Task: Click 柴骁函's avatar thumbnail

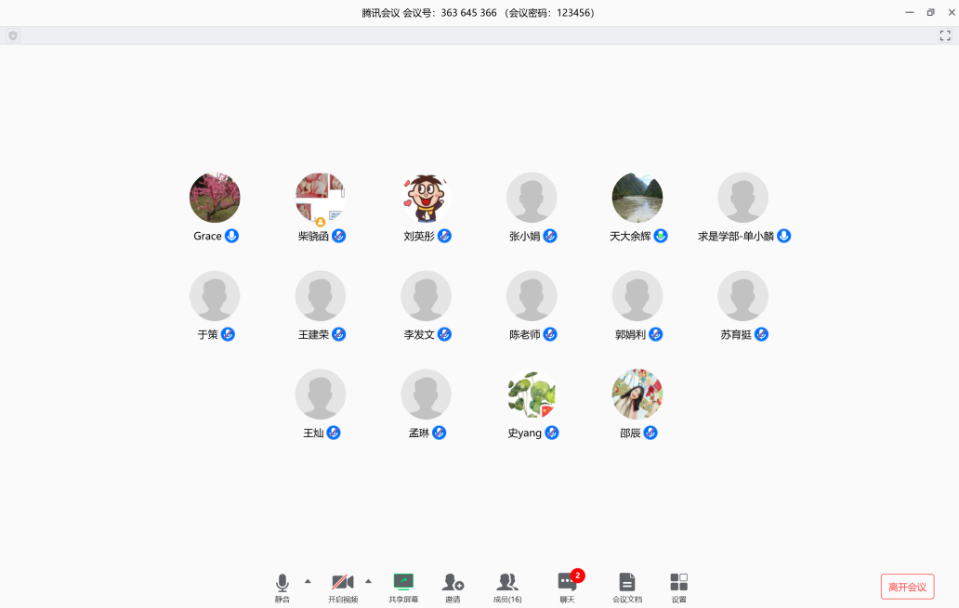Action: [x=321, y=198]
